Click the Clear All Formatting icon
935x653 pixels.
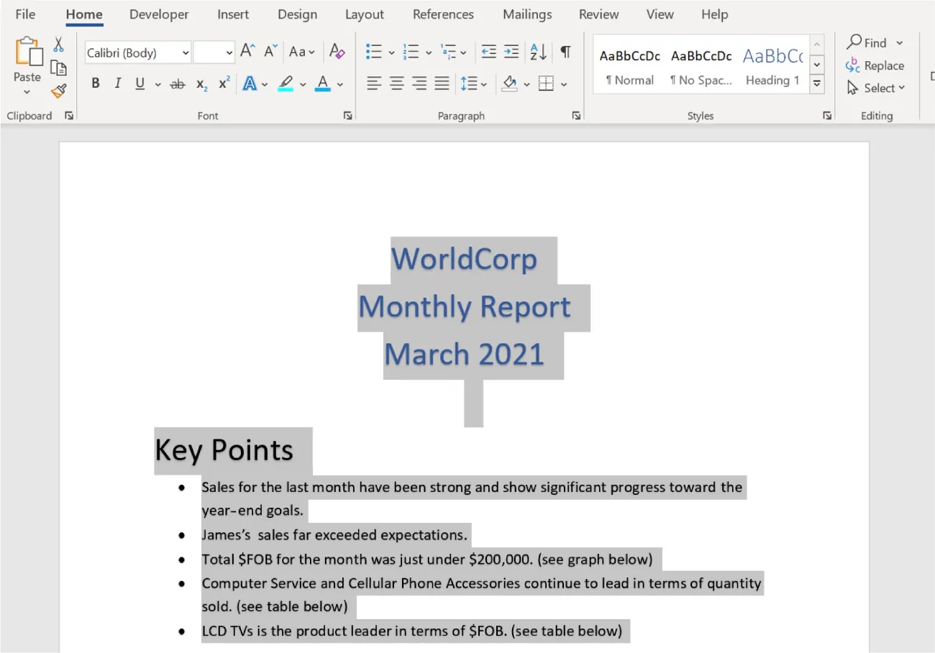coord(337,51)
